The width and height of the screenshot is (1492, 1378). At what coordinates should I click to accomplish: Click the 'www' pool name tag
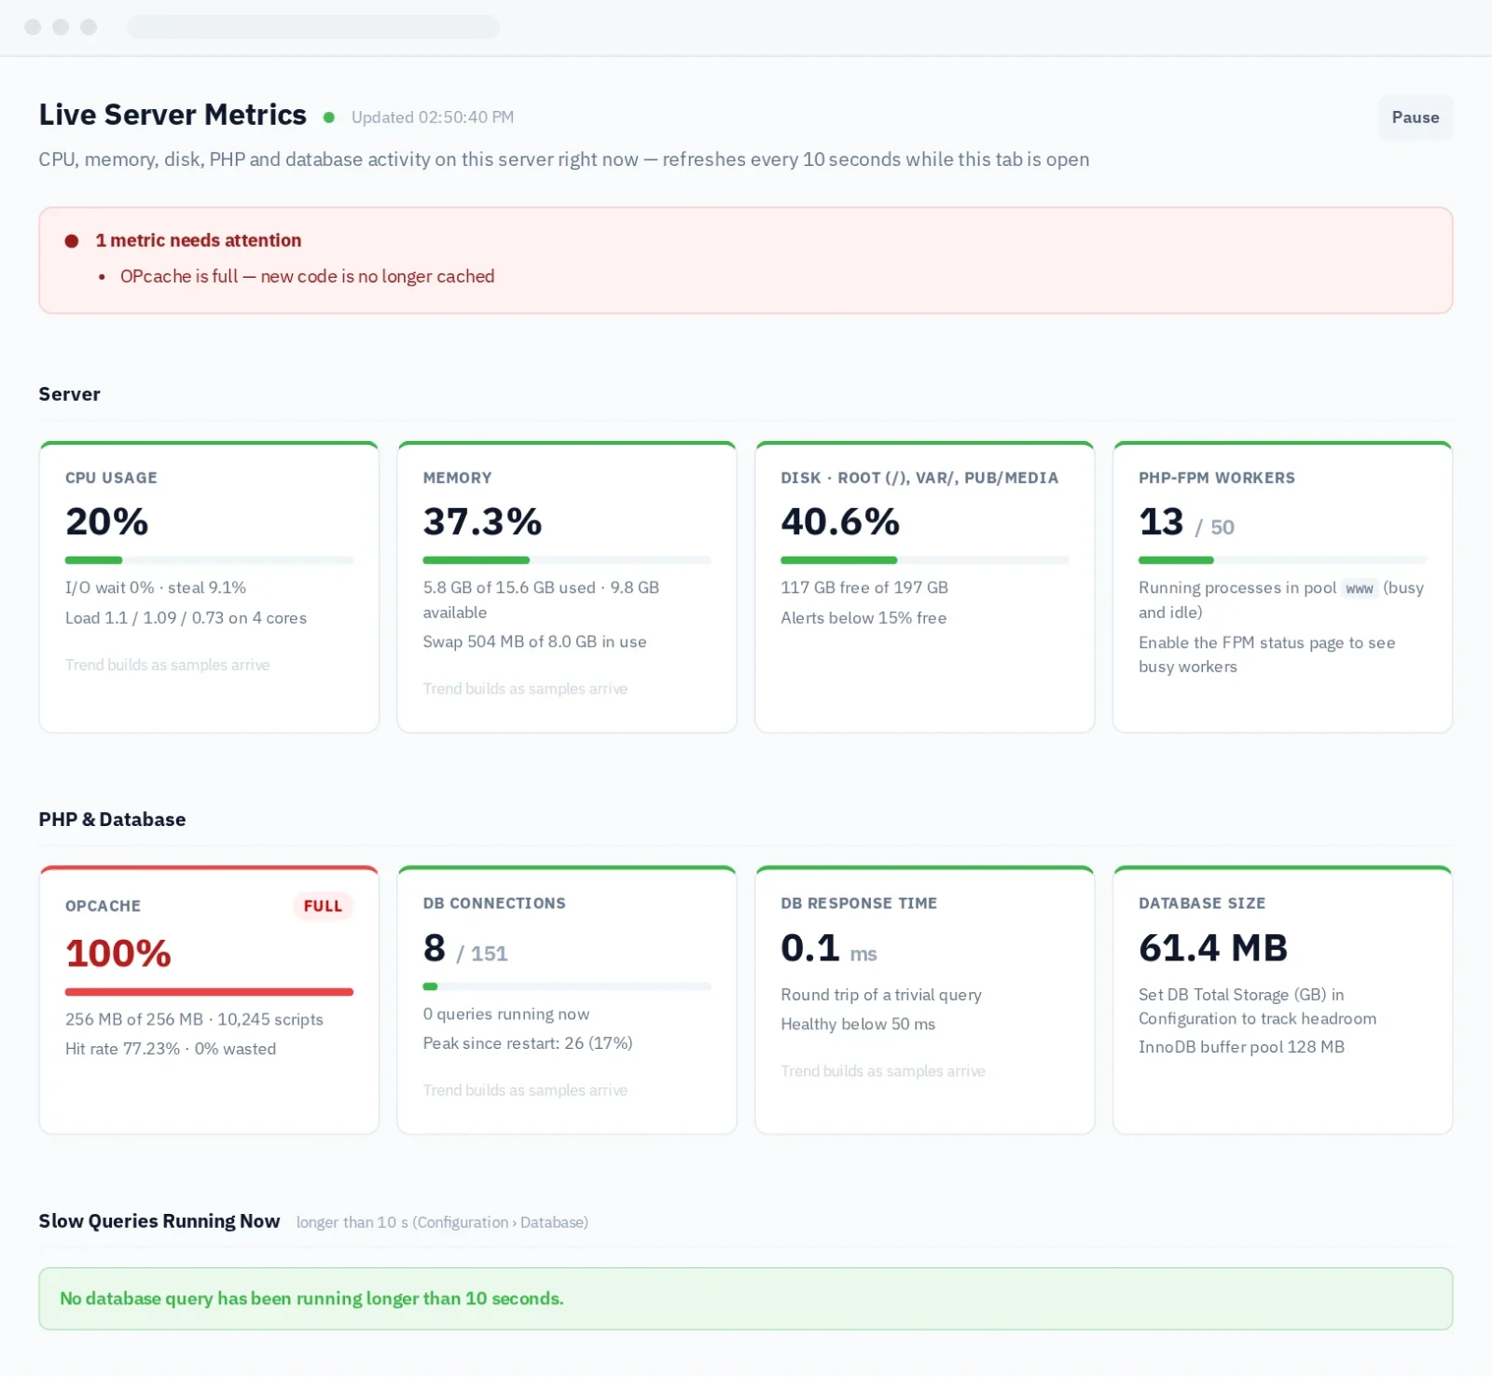pos(1360,588)
